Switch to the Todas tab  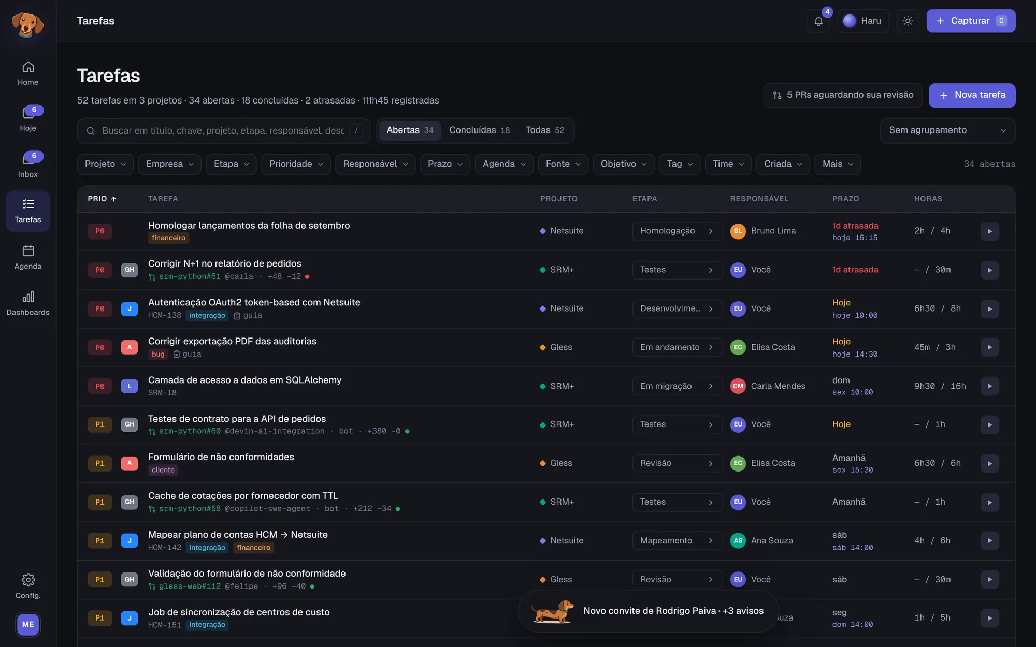545,130
